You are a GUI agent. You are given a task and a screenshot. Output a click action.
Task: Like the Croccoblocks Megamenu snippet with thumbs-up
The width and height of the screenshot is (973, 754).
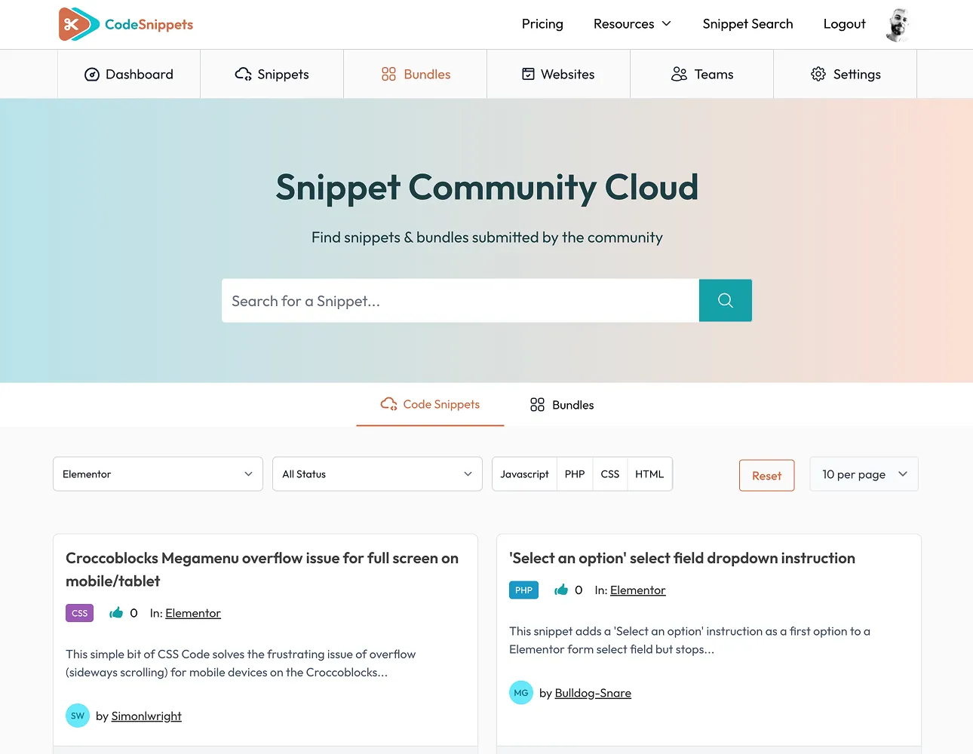pos(116,612)
